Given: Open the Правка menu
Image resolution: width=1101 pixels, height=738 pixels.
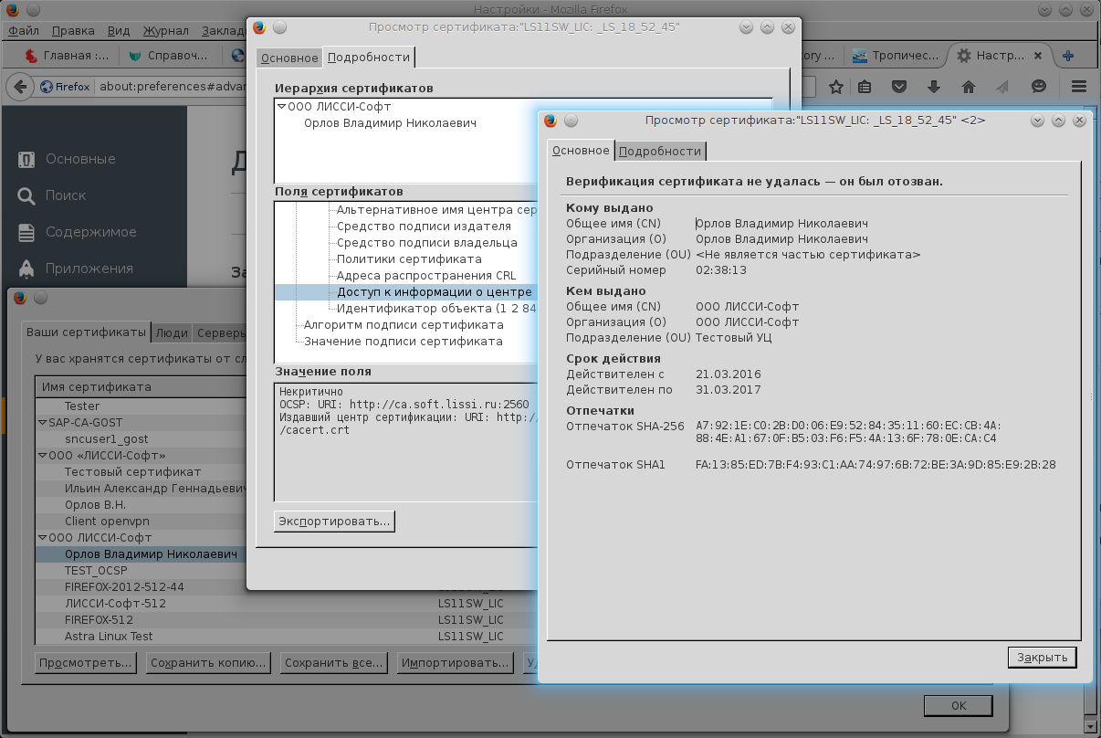Looking at the screenshot, I should (x=75, y=29).
